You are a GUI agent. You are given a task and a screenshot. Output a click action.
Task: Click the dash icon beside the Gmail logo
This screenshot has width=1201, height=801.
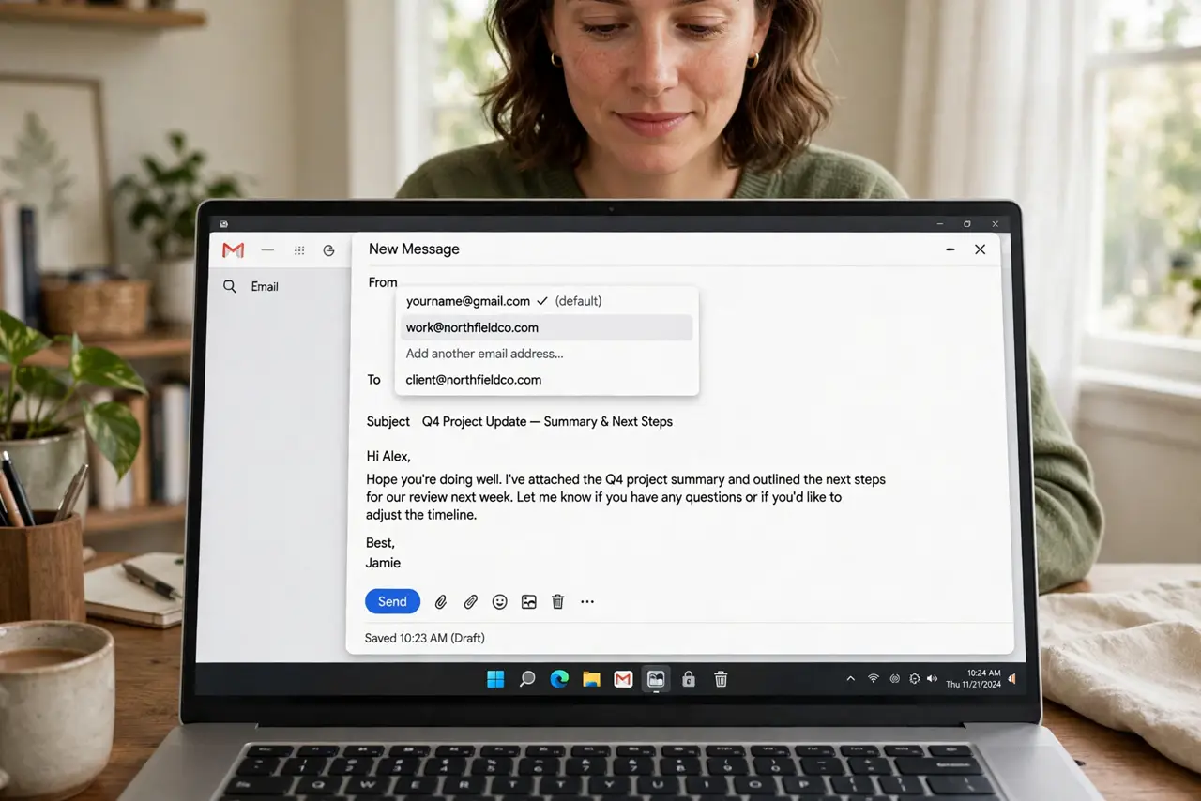click(267, 250)
